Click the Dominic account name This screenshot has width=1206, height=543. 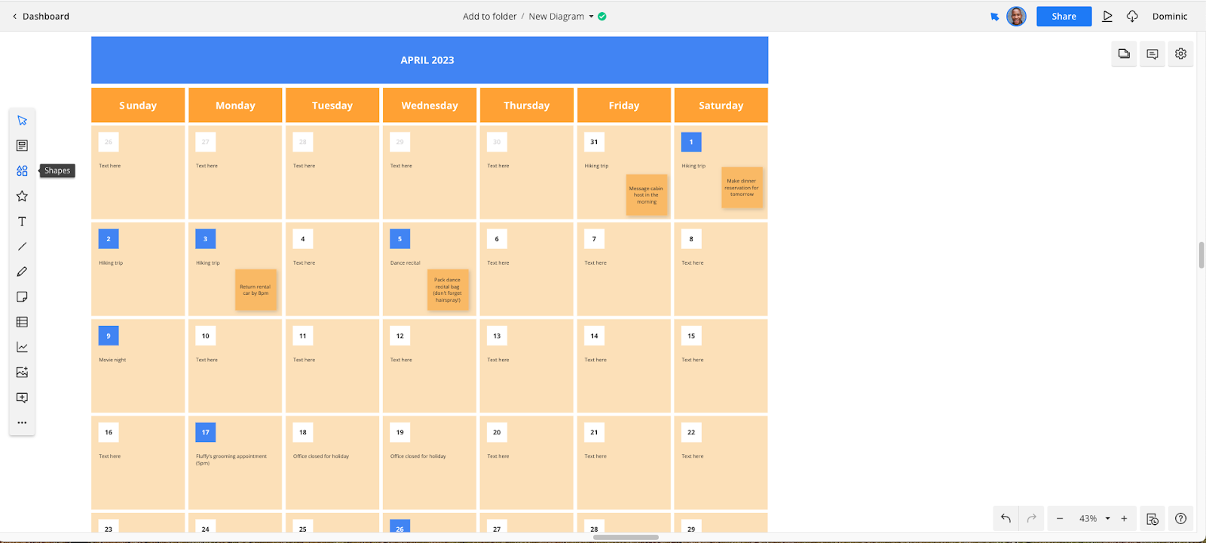pyautogui.click(x=1170, y=16)
